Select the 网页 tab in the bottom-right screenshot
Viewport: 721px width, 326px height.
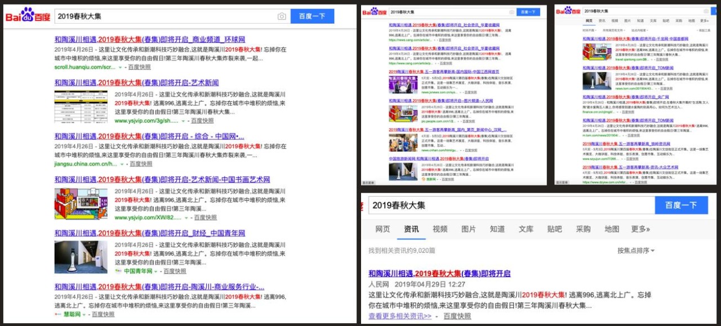point(382,229)
